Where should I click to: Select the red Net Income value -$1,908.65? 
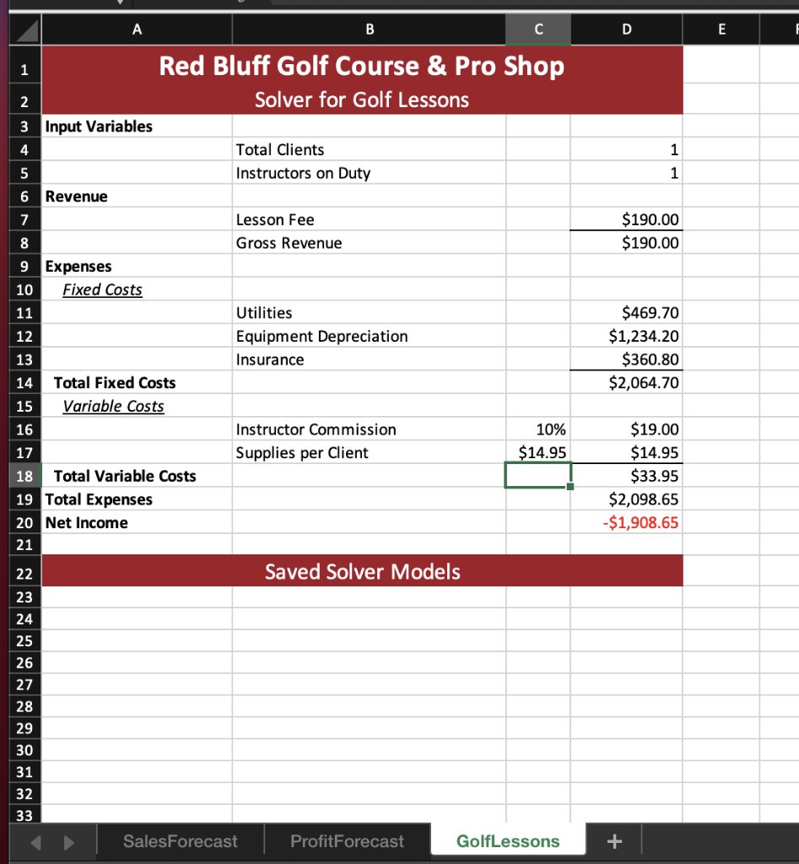(626, 522)
